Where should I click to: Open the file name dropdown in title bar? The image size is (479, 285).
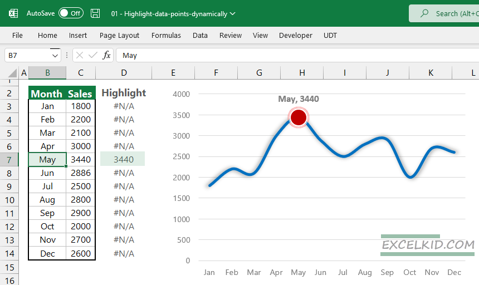pos(232,13)
